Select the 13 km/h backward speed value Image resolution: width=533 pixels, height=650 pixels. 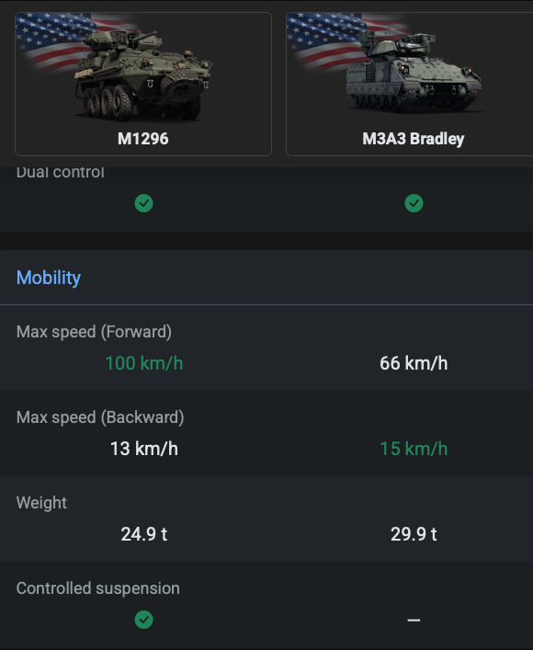pos(144,449)
